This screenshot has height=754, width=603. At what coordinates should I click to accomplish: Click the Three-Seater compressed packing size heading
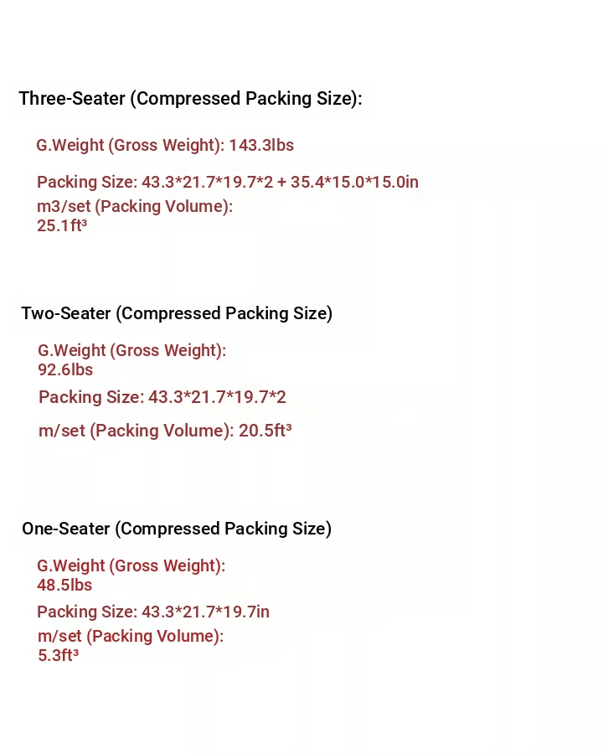coord(190,99)
